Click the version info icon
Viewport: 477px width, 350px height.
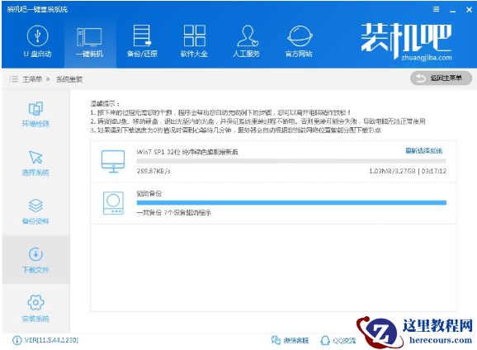[x=17, y=340]
